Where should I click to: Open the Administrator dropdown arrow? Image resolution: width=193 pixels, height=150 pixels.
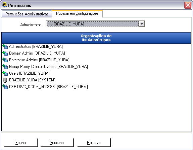pyautogui.click(x=142, y=24)
